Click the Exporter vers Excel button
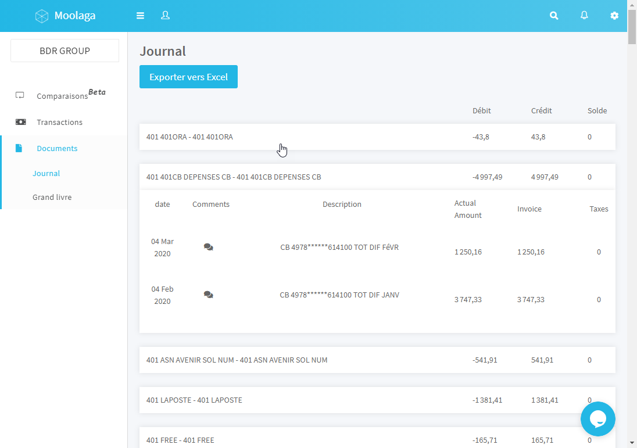 click(188, 77)
